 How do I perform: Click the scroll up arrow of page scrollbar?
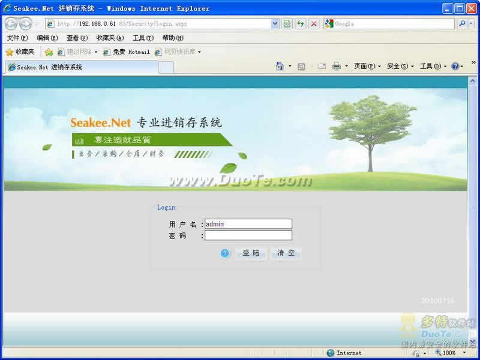click(472, 81)
